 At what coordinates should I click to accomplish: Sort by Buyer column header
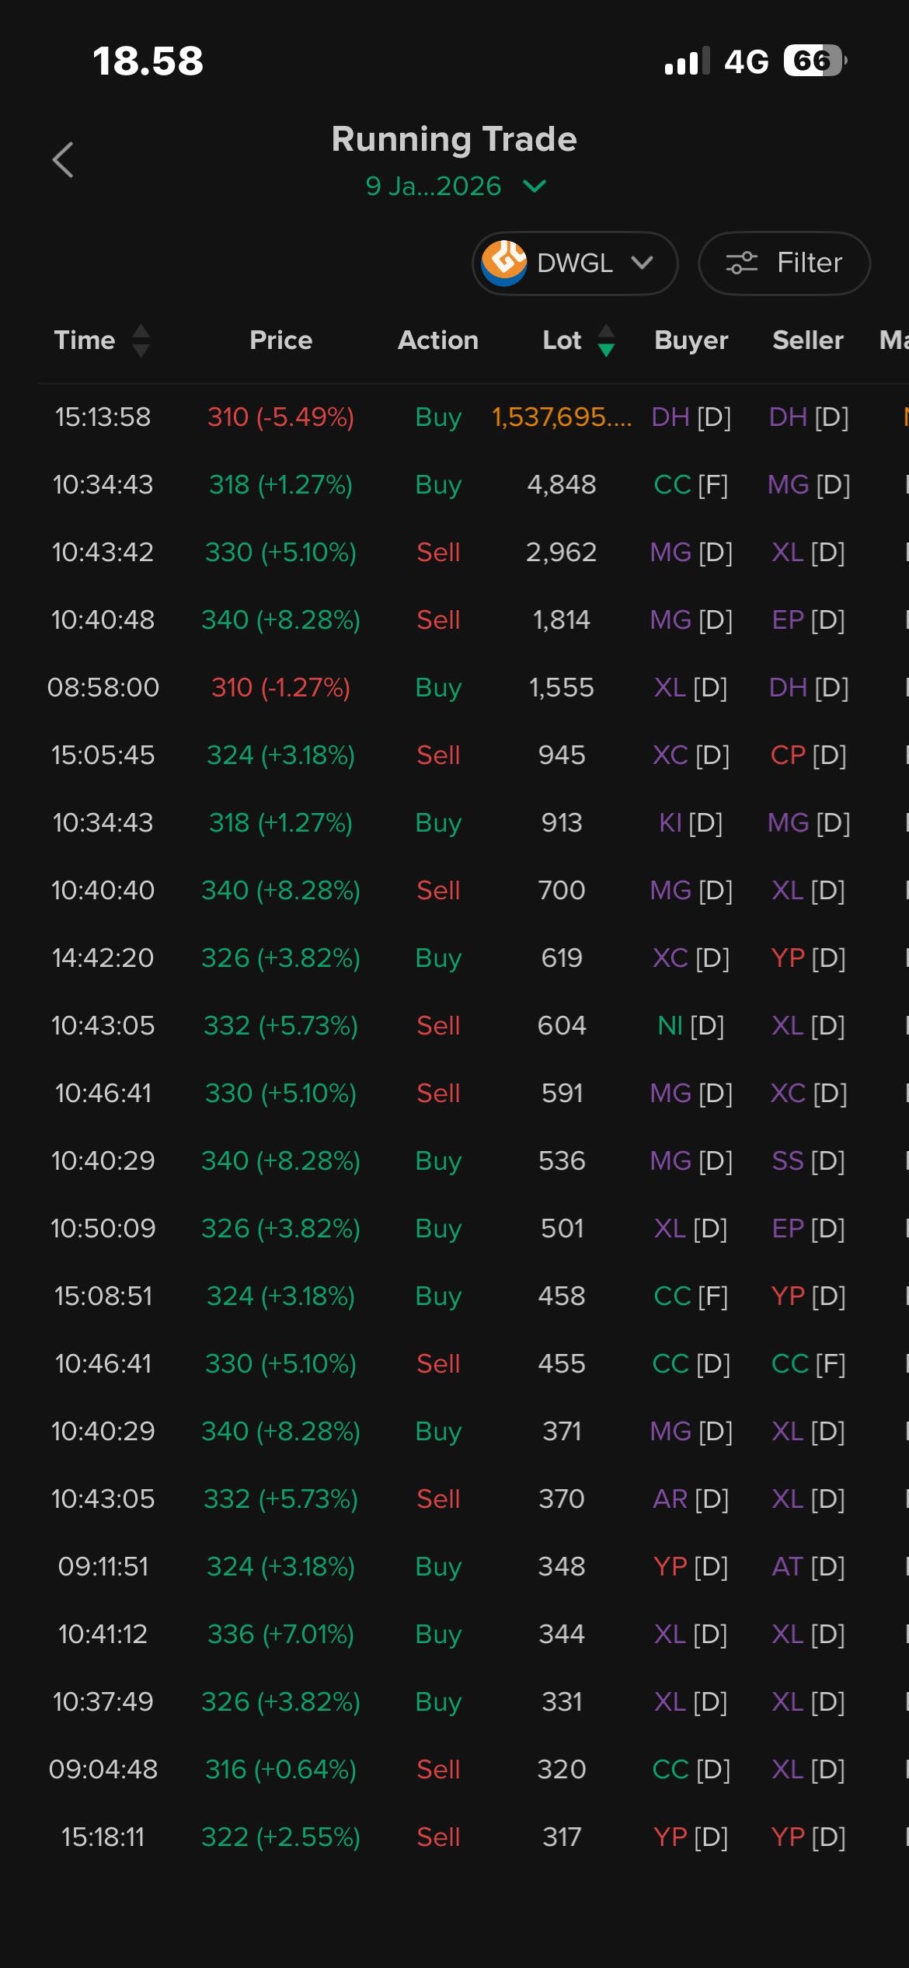pos(691,340)
